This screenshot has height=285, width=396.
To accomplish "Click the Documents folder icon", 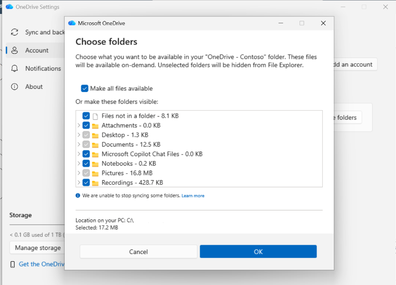I will click(95, 145).
